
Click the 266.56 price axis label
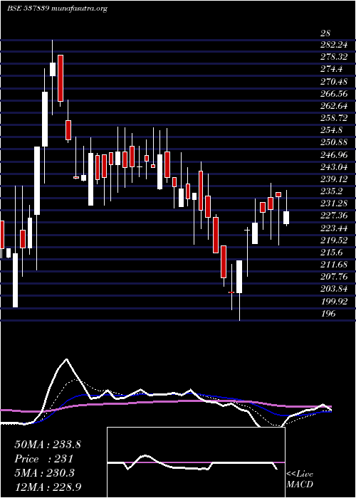click(x=333, y=93)
